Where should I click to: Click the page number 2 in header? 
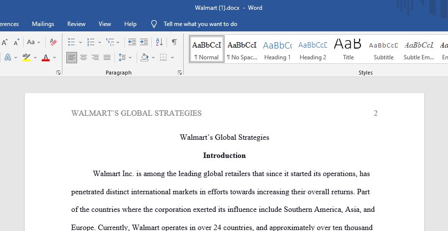coord(375,113)
